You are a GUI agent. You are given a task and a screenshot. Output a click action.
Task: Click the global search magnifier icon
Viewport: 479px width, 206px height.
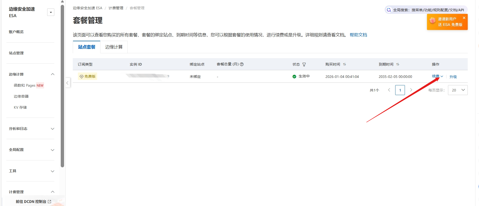[x=389, y=10]
